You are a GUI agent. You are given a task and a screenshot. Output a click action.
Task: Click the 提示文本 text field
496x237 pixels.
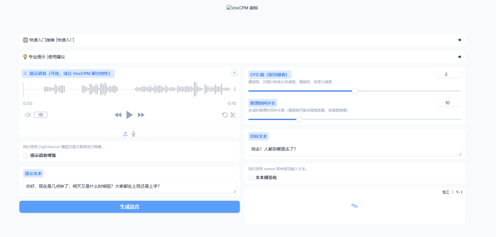129,186
